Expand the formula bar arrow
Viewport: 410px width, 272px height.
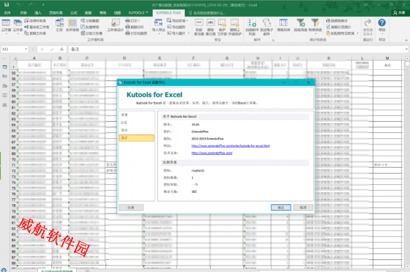[407, 49]
